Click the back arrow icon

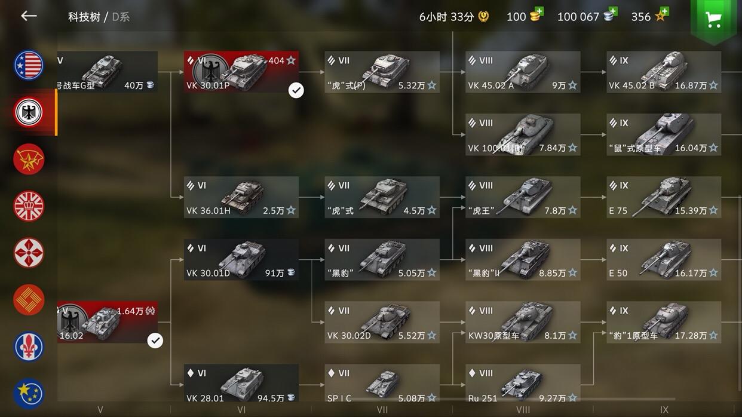pyautogui.click(x=29, y=16)
